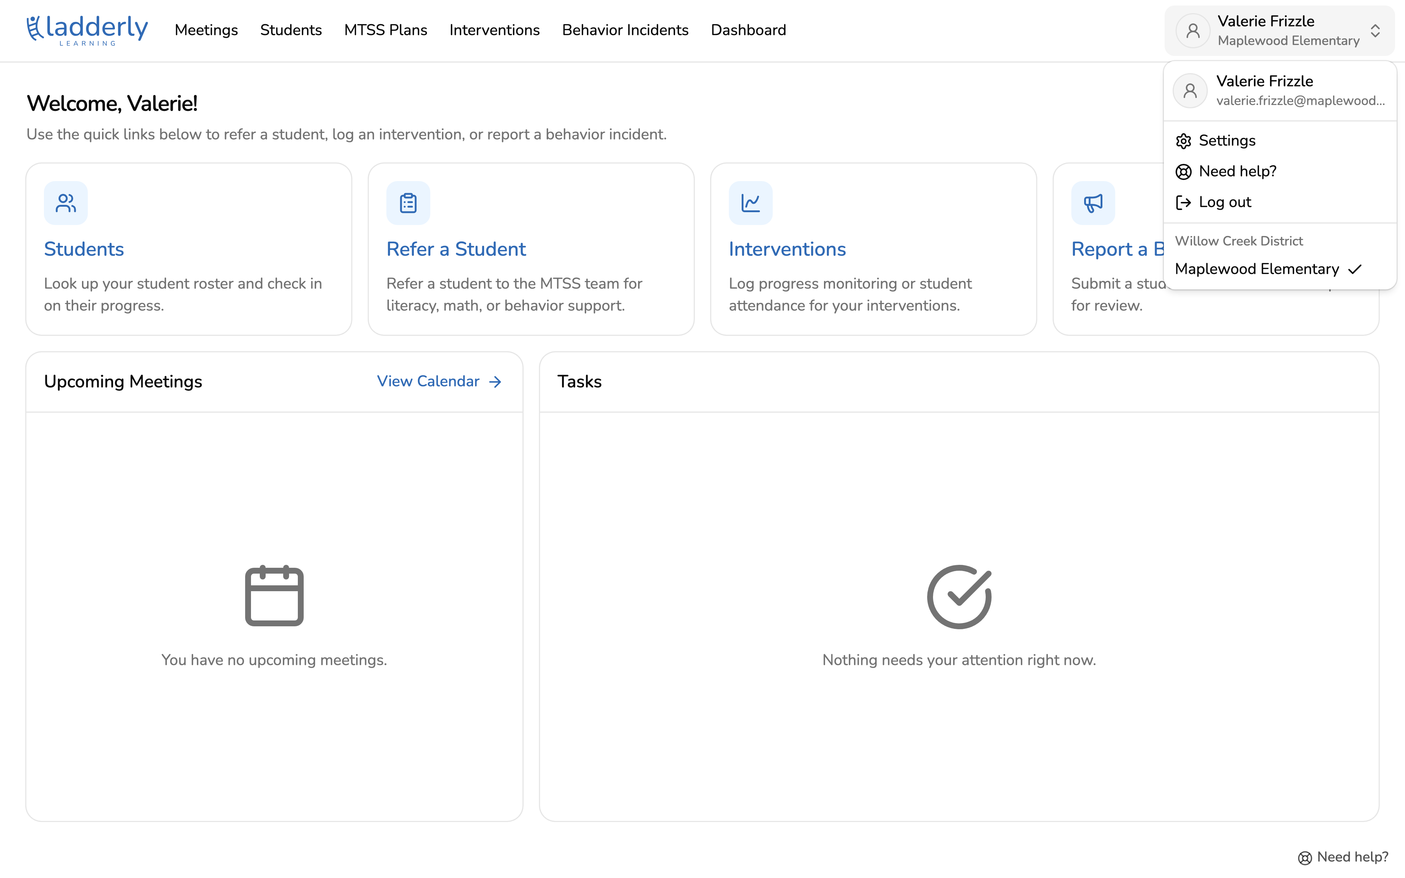Click the lifebuoy icon beside the menu's Need help?
Image resolution: width=1405 pixels, height=878 pixels.
(x=1183, y=172)
